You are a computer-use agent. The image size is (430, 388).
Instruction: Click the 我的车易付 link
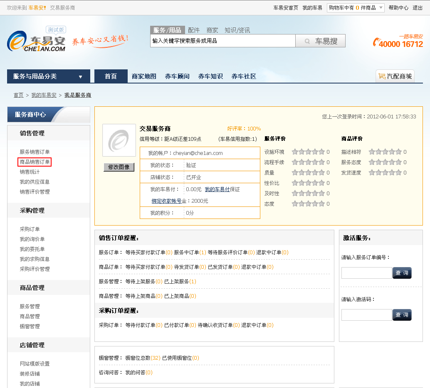tap(217, 189)
